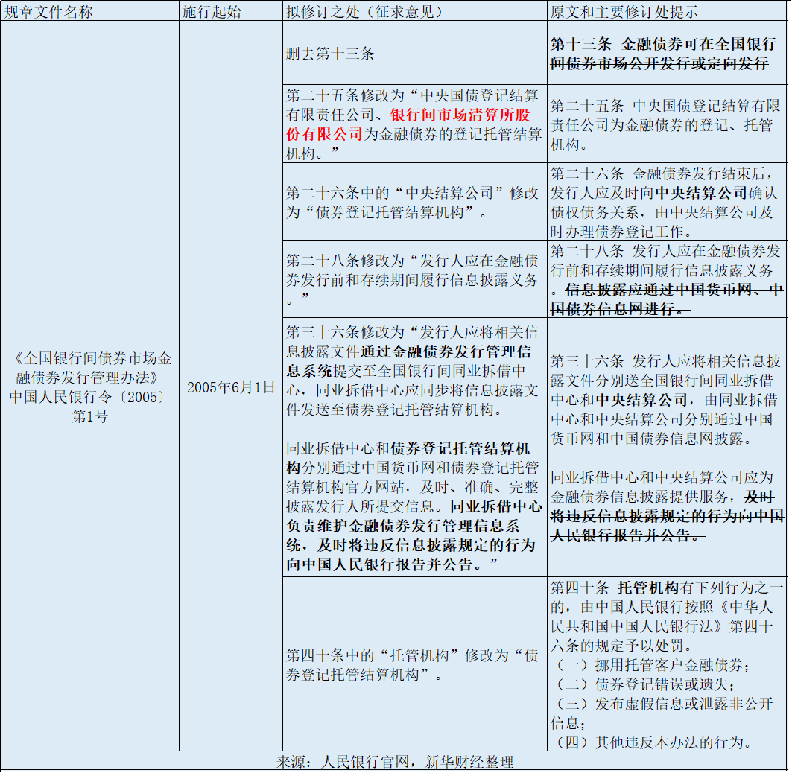The height and width of the screenshot is (773, 792).
Task: Click the 删去第十三条 cell
Action: pos(330,54)
